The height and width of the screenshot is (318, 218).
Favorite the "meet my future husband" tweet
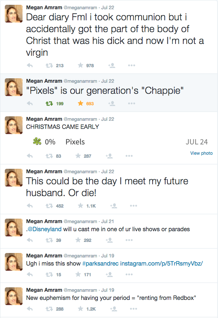coord(80,206)
